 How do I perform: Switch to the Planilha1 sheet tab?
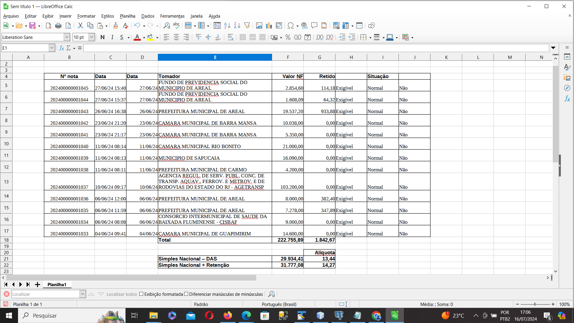click(57, 284)
